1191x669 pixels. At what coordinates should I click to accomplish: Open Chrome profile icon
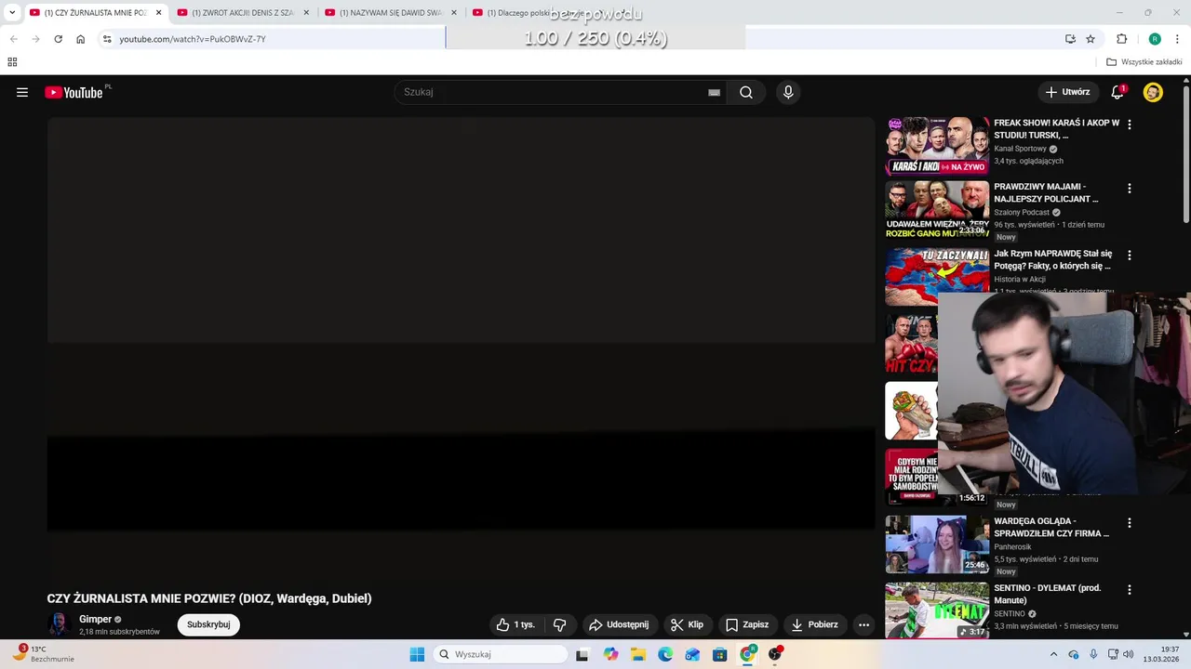click(1155, 39)
